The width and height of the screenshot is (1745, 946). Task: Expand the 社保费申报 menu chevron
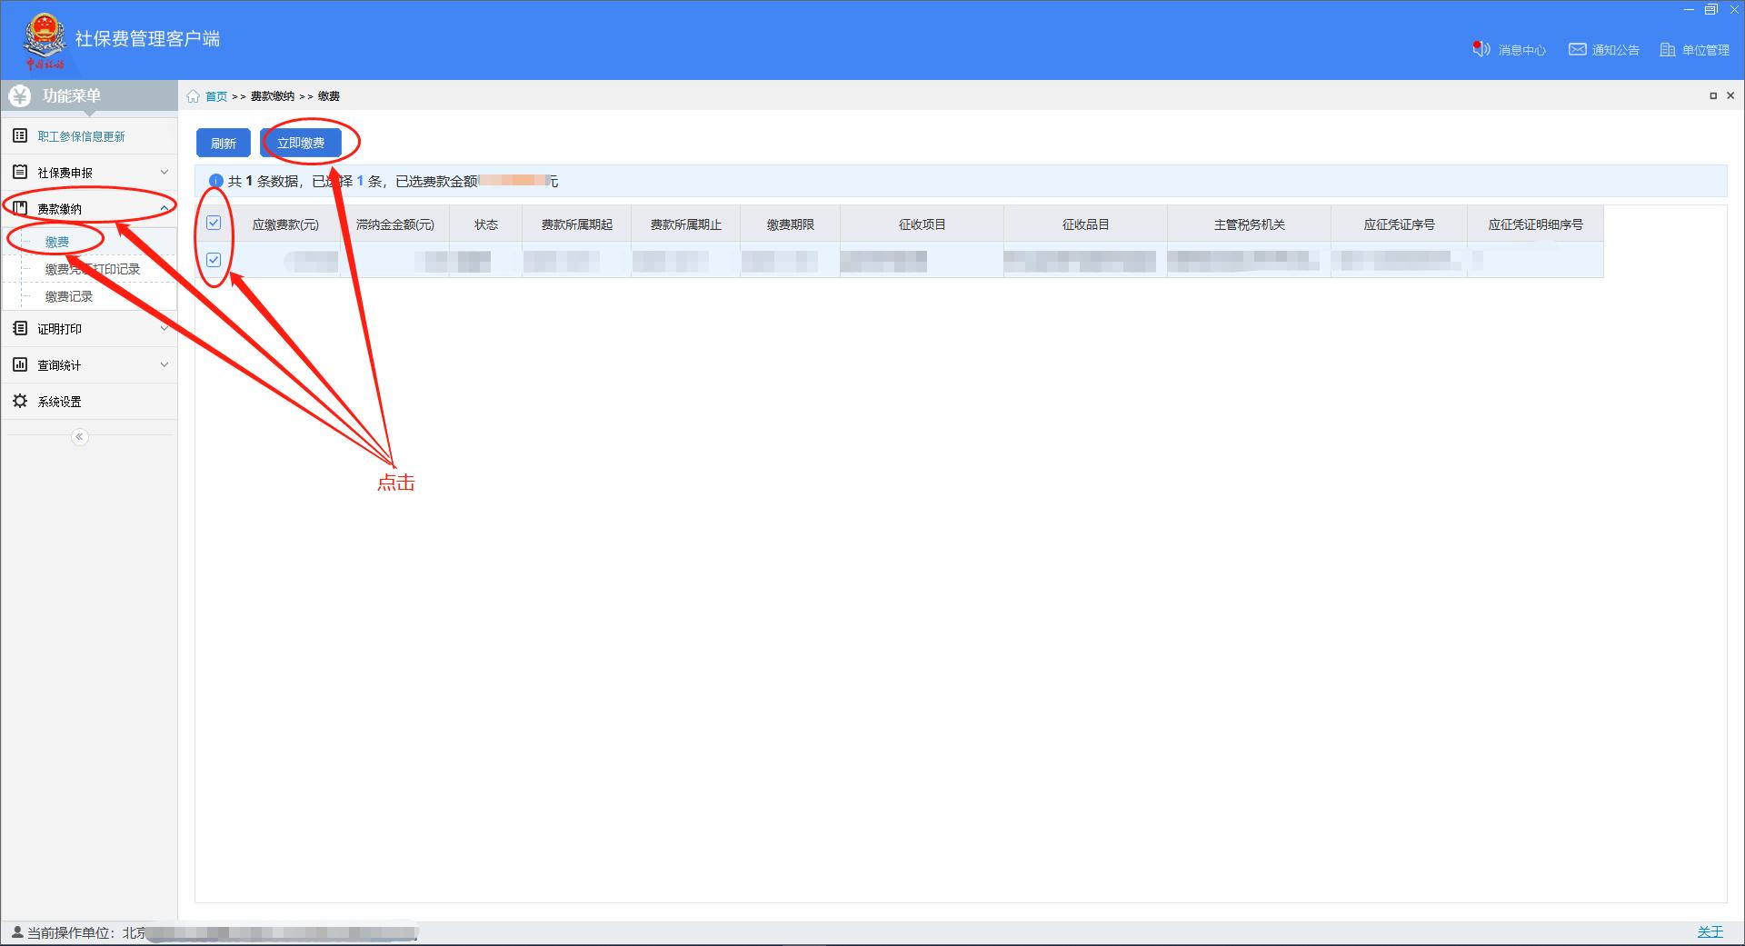[x=165, y=172]
